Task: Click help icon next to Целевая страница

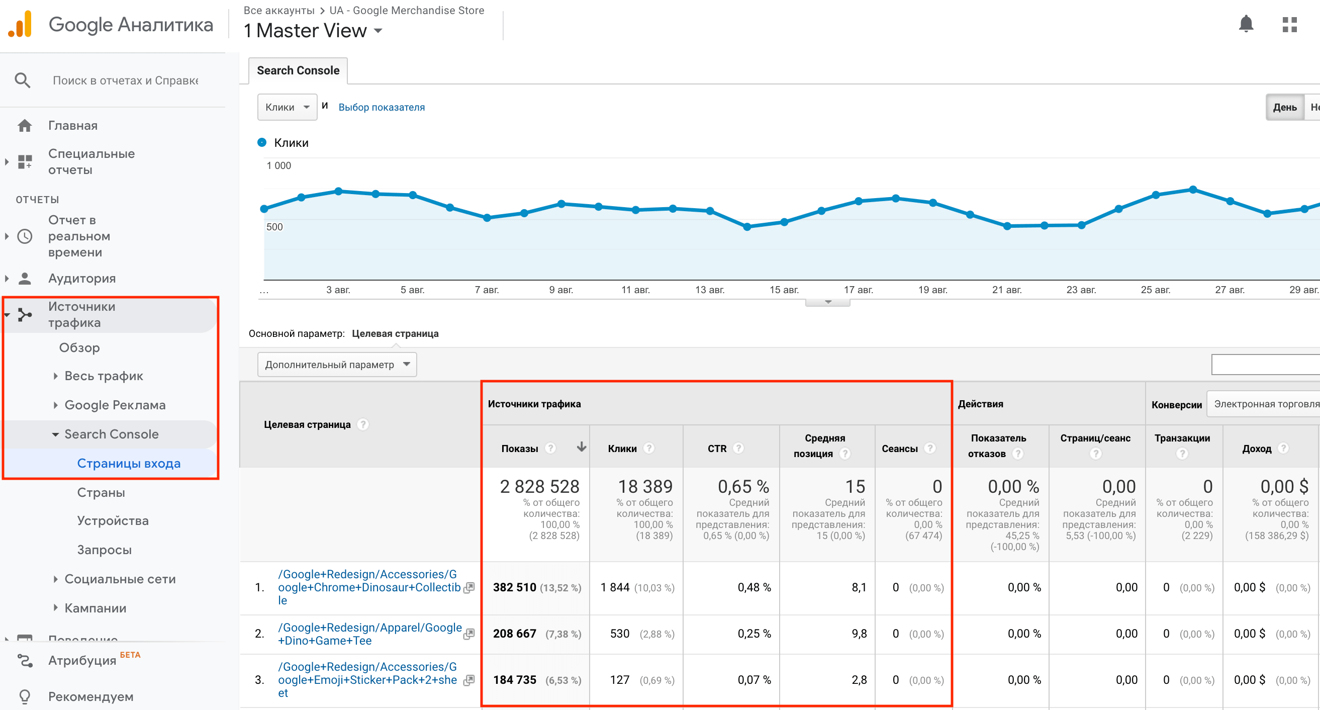Action: 363,424
